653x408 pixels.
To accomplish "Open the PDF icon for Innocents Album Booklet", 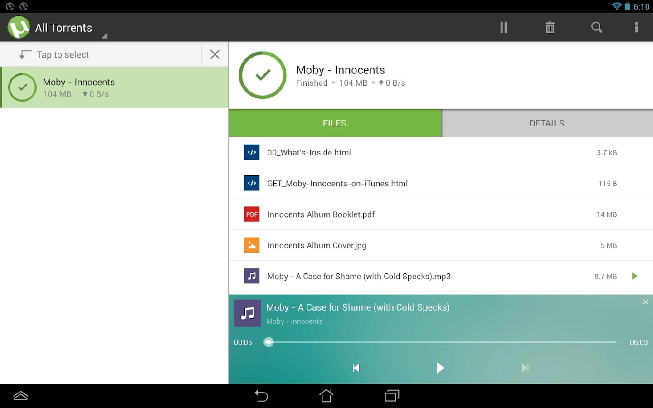I will [252, 214].
